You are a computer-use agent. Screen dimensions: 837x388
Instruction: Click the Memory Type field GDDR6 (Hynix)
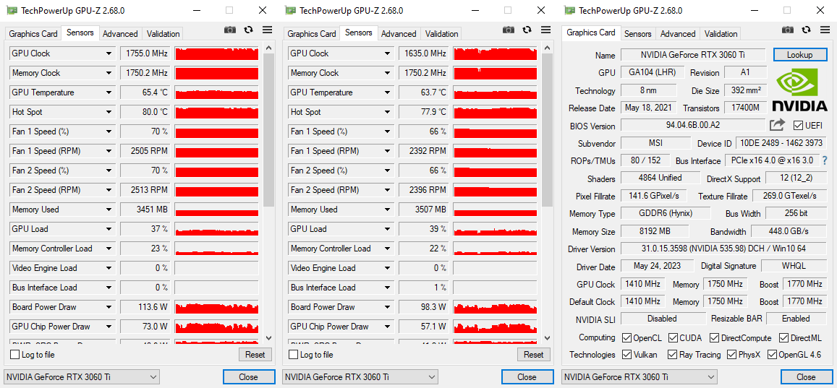[666, 213]
